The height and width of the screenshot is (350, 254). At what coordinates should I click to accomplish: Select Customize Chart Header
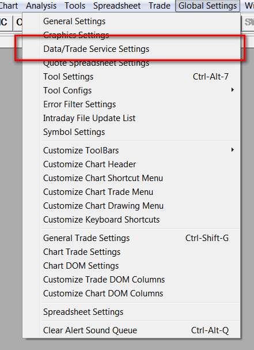pyautogui.click(x=131, y=164)
